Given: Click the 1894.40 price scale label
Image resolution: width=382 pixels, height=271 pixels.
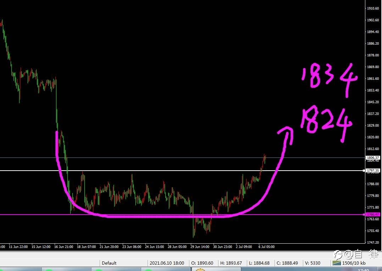Looking at the screenshot, I should click(x=373, y=32).
